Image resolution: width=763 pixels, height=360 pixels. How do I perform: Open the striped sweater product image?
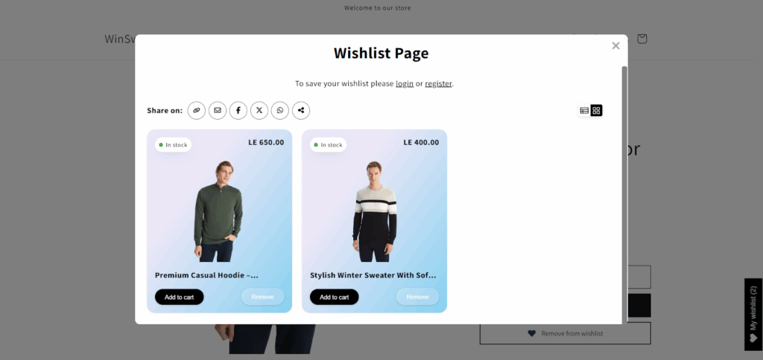(x=374, y=210)
